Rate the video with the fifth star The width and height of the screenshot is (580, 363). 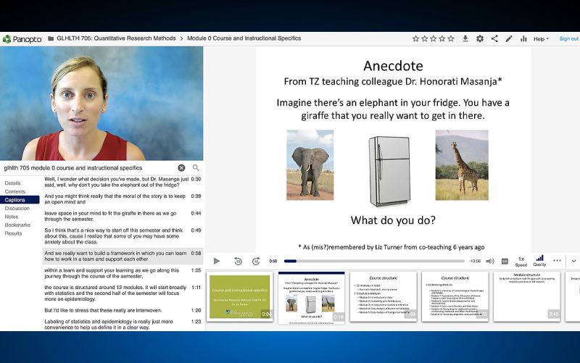[451, 38]
